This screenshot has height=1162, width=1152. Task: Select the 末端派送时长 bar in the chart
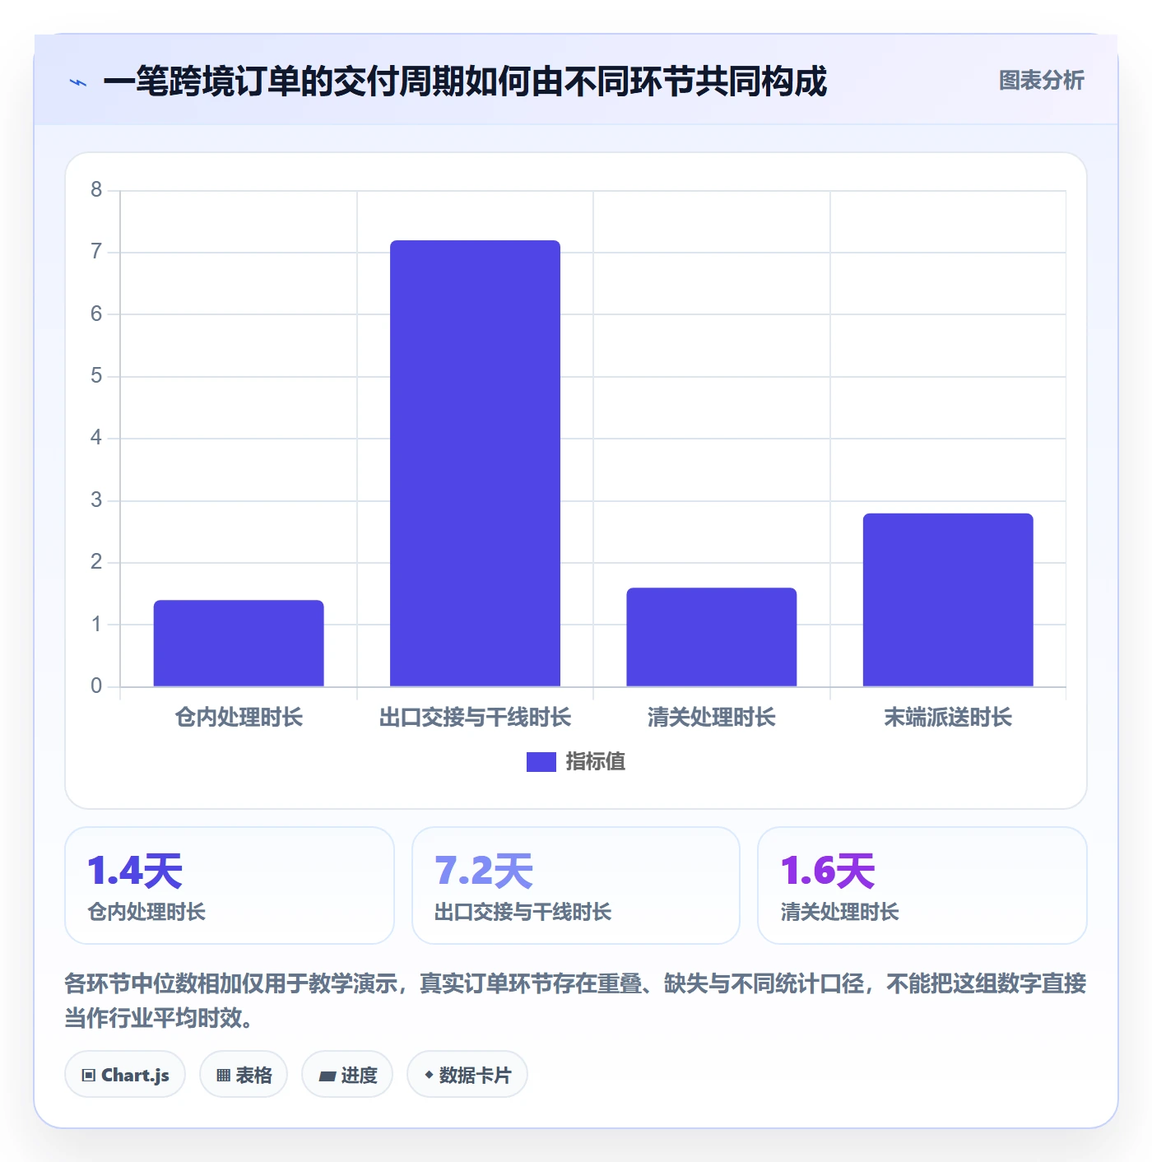pos(948,600)
